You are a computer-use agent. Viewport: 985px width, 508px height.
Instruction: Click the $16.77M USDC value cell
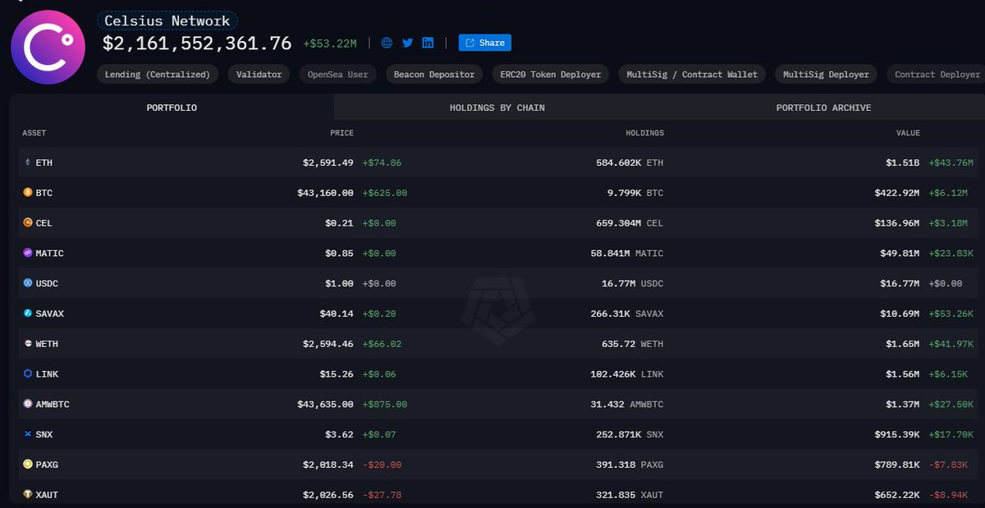point(900,283)
